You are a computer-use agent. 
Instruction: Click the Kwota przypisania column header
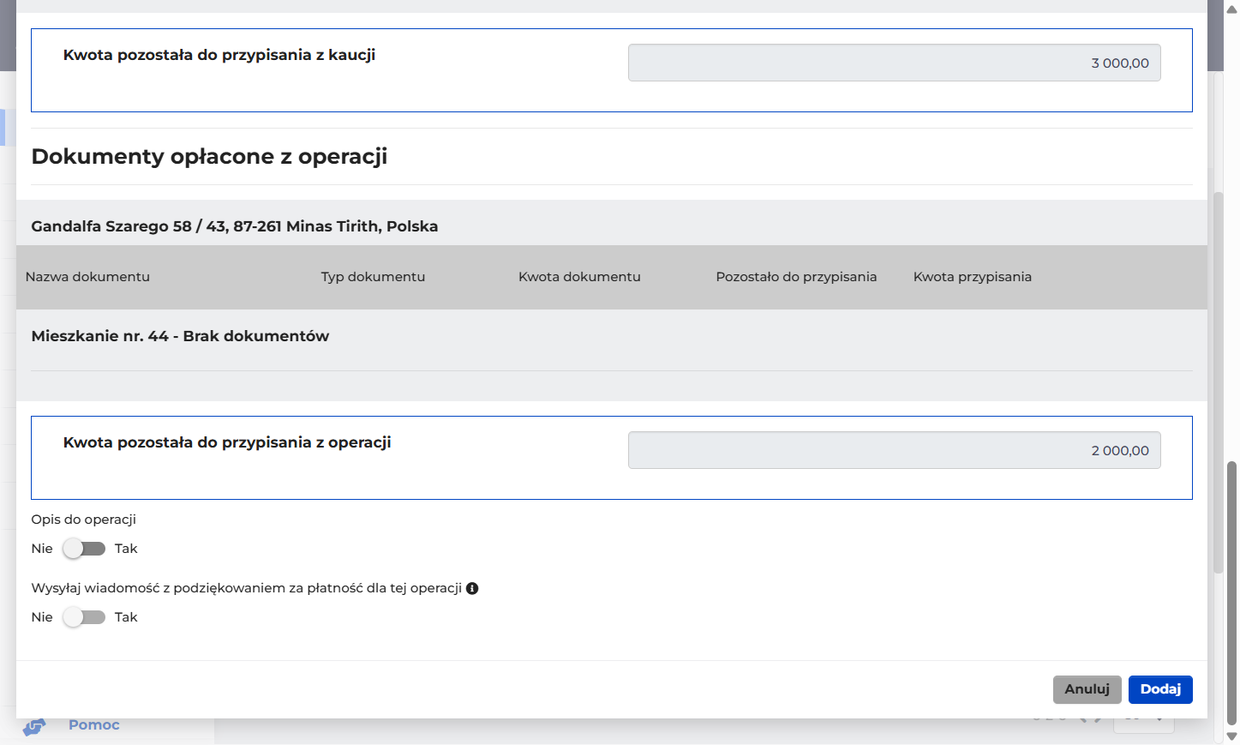pyautogui.click(x=973, y=277)
